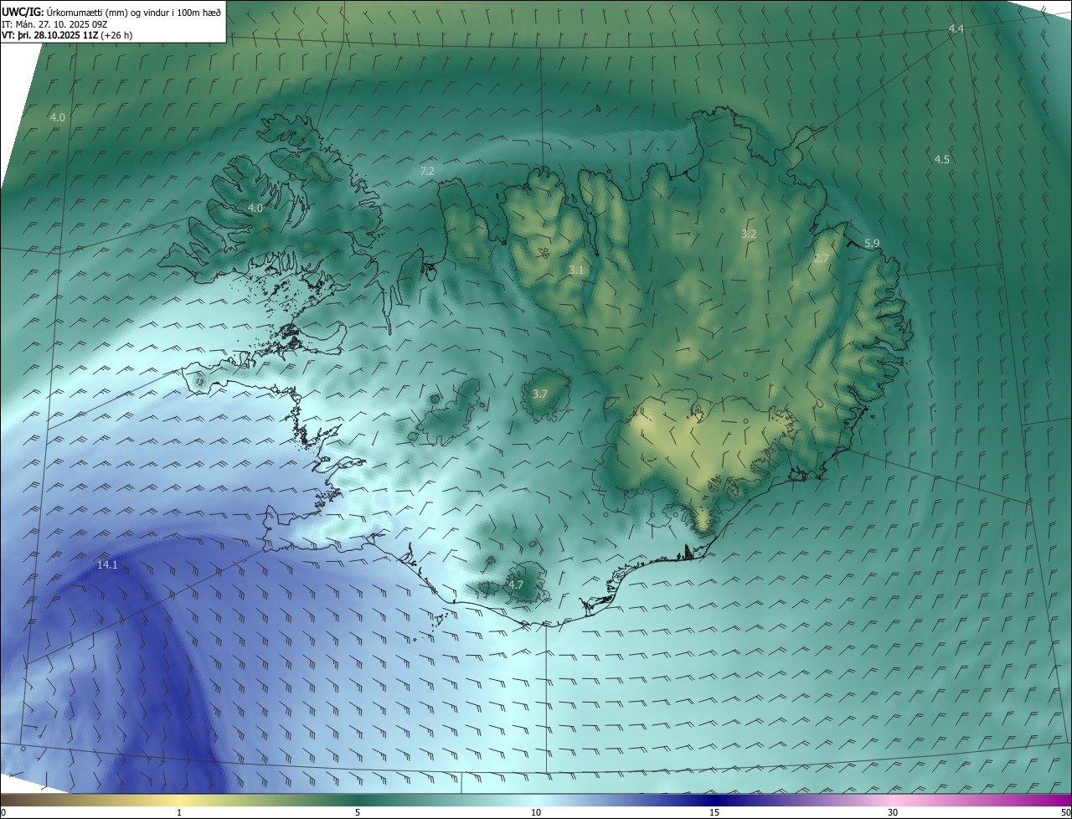Click the 15 tick on the color scale
This screenshot has height=819, width=1072.
click(x=714, y=812)
